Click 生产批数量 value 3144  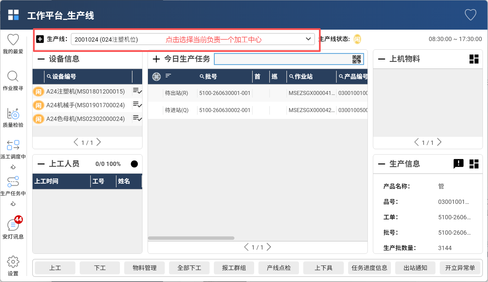(x=445, y=248)
